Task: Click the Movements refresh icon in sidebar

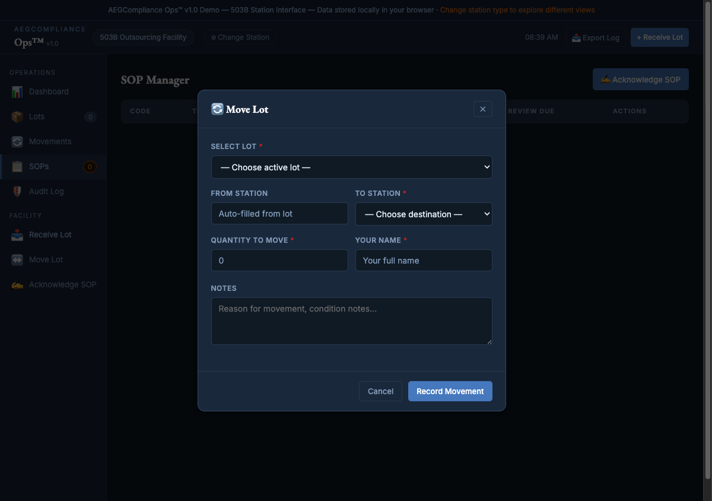Action: tap(17, 142)
